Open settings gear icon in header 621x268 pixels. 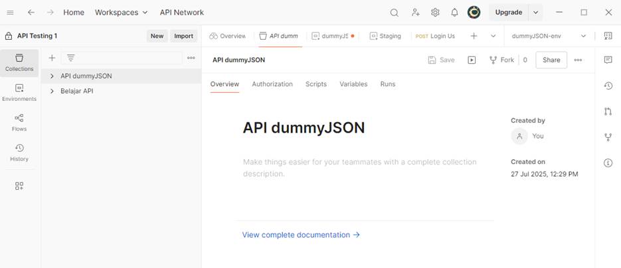pyautogui.click(x=435, y=13)
